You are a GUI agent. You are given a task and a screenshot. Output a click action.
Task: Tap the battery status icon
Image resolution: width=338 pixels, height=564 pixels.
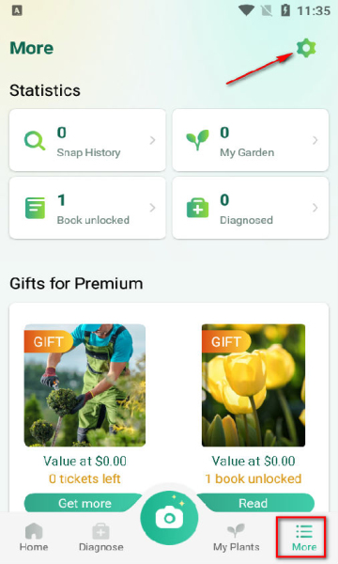[x=285, y=10]
